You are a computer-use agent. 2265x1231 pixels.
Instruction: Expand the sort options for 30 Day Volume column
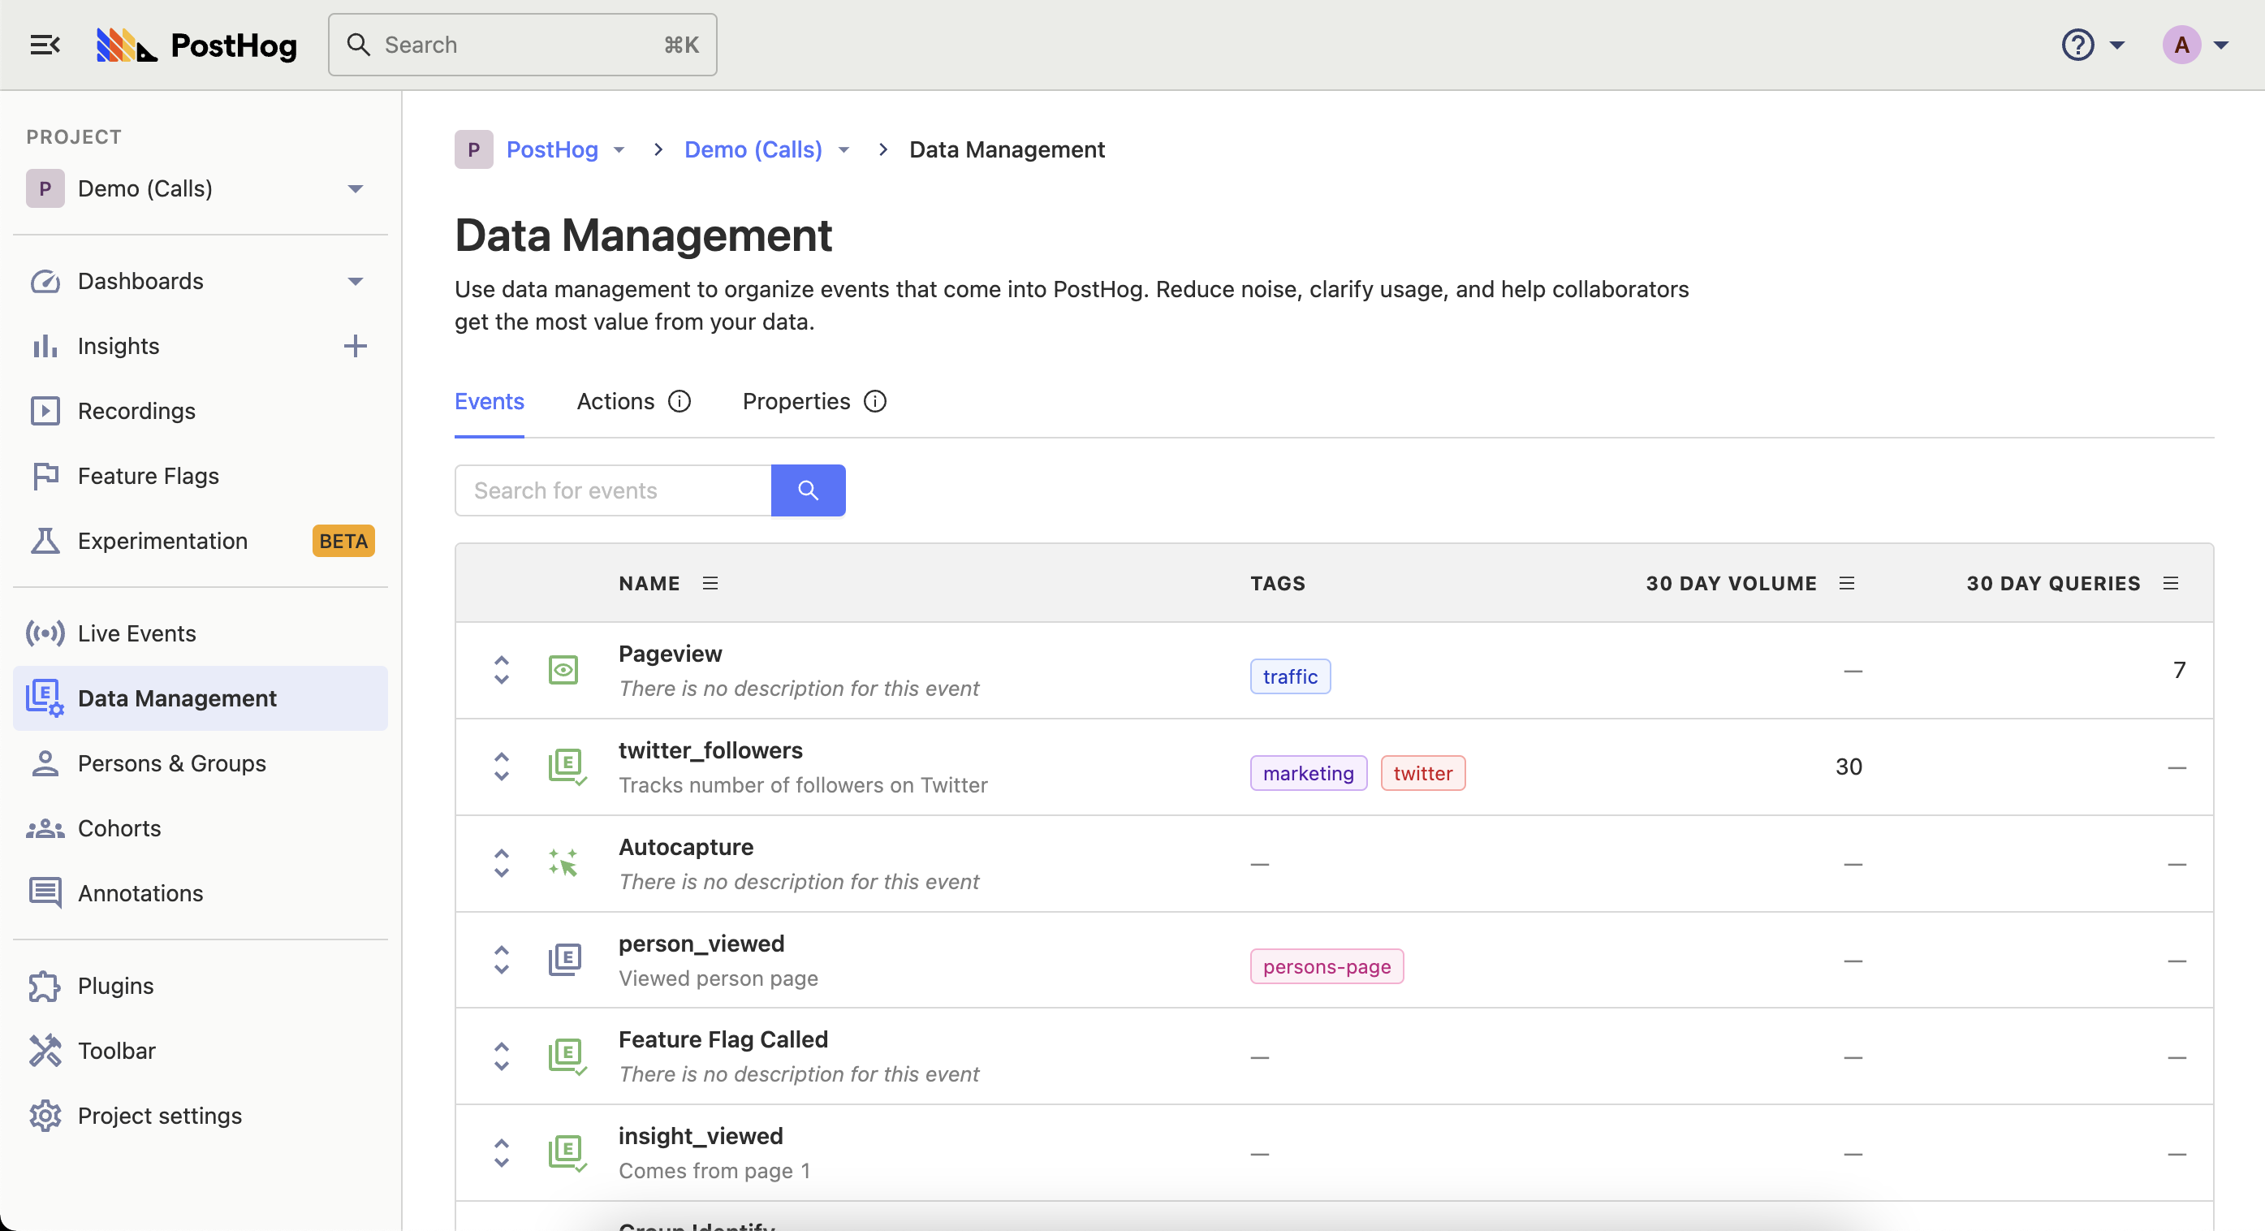tap(1846, 582)
